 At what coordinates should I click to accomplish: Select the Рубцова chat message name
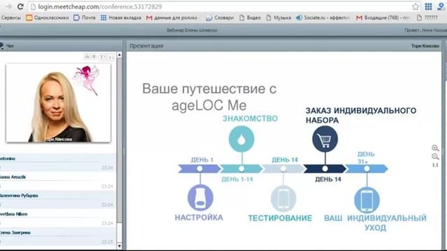[x=19, y=195]
